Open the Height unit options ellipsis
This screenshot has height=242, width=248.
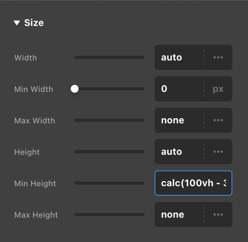tap(218, 152)
